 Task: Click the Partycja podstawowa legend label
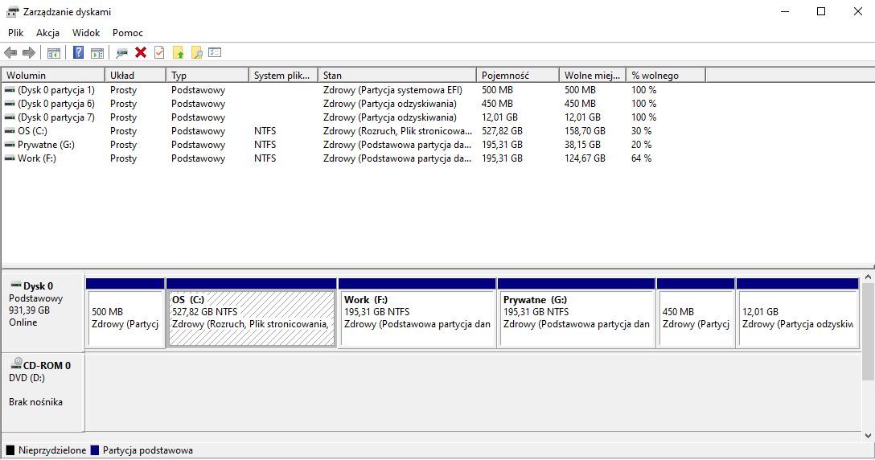148,450
